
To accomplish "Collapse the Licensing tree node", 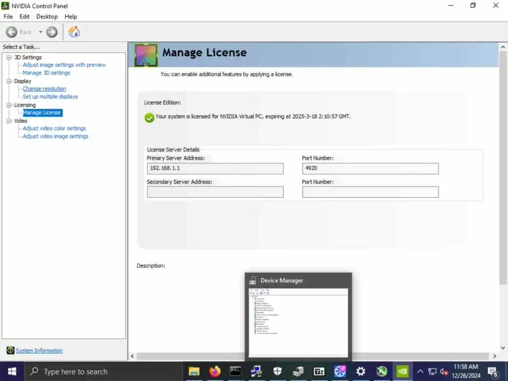I will click(9, 105).
